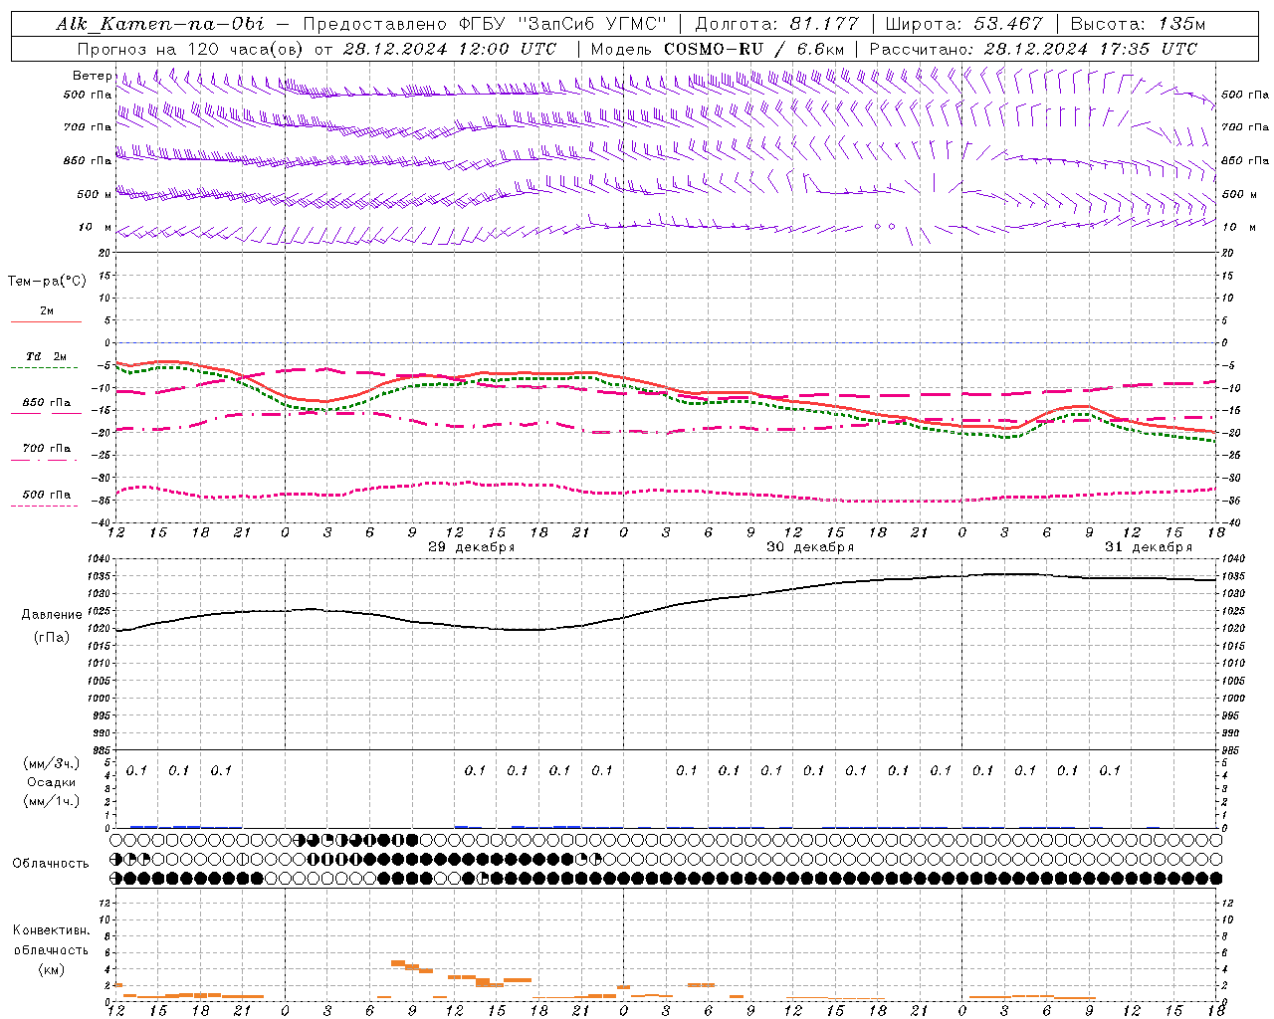Click the (мм/1ч.) units label

52,801
